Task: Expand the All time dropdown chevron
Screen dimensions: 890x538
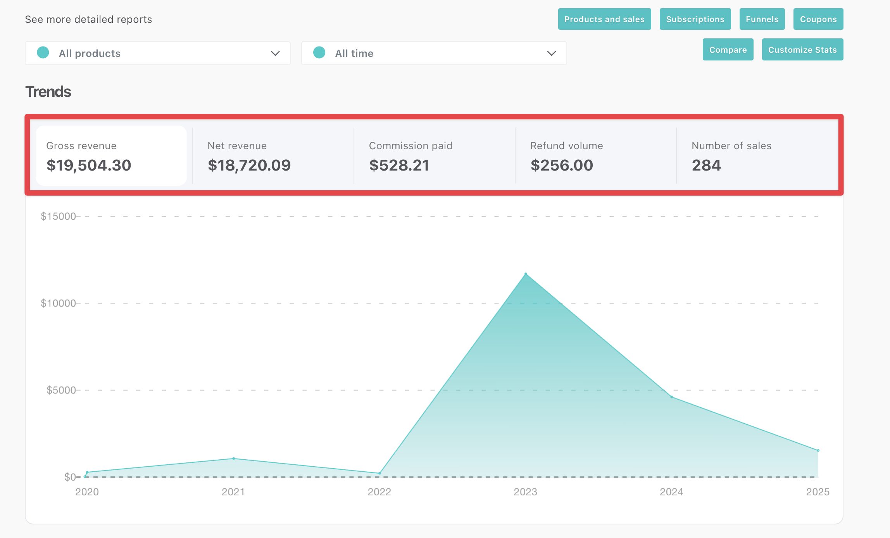Action: click(551, 53)
